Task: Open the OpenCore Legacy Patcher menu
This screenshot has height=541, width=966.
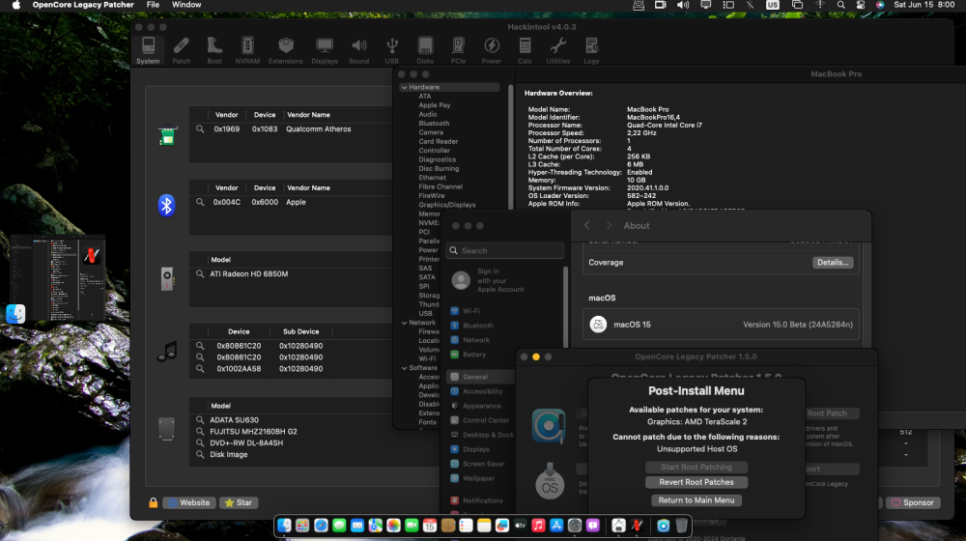Action: 83,5
